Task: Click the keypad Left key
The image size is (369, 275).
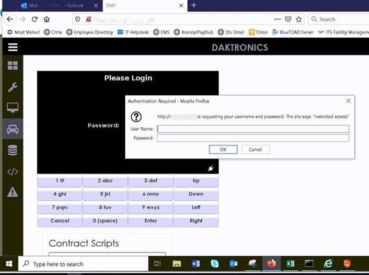Action: (x=196, y=208)
